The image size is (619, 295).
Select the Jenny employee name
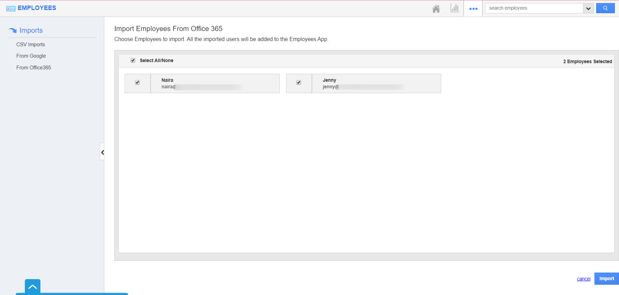click(330, 80)
